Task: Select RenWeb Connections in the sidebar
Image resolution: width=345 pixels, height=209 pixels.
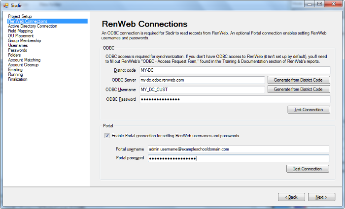Action: click(47, 21)
